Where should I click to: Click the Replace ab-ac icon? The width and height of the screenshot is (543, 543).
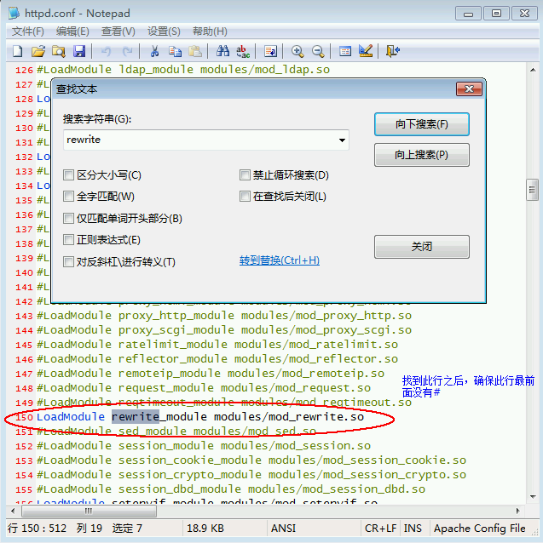[243, 51]
